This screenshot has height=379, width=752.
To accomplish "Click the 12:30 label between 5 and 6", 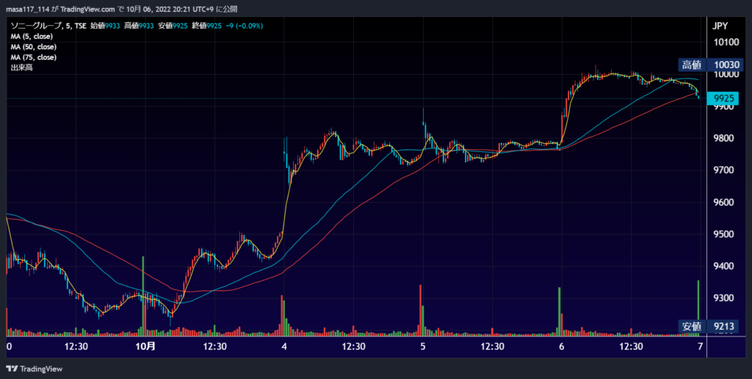I will click(493, 347).
